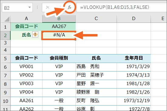Click birthdate cell 1971/3/29
The width and height of the screenshot is (167, 111).
pos(134,67)
